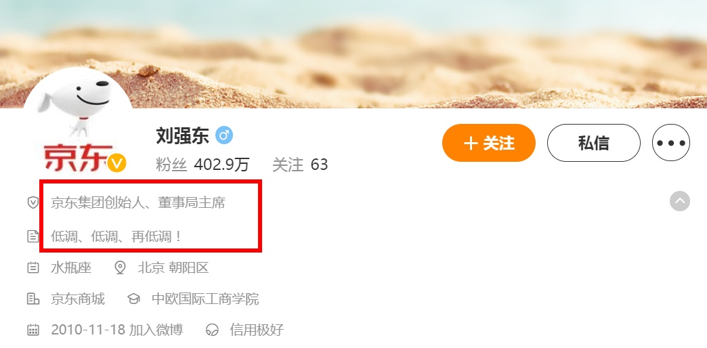Click the graduation cap education icon
The image size is (707, 348).
[x=133, y=299]
